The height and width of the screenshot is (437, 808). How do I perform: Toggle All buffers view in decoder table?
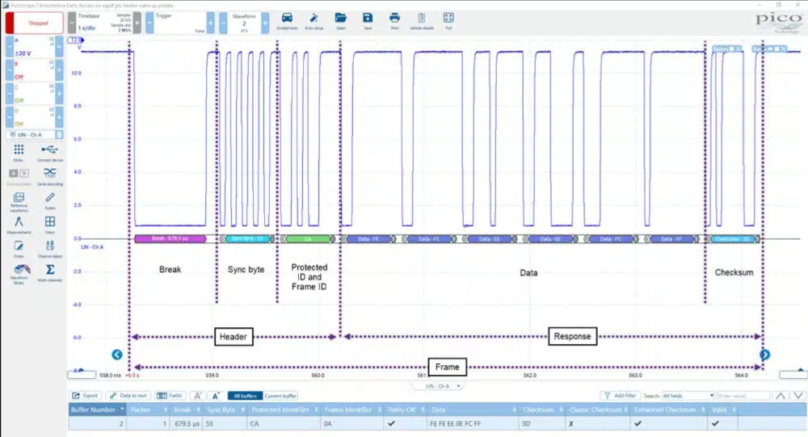(245, 396)
